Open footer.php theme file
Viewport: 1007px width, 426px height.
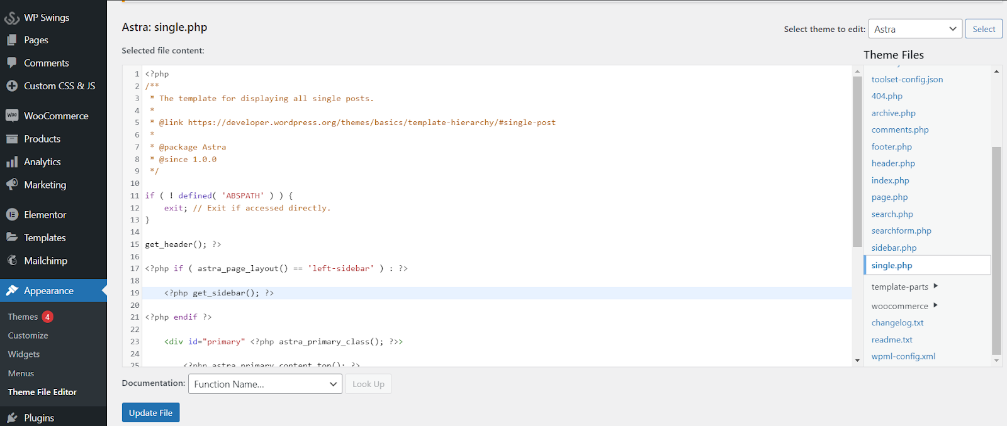[x=891, y=146]
